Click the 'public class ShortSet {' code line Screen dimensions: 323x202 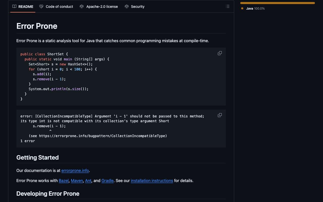pos(44,54)
